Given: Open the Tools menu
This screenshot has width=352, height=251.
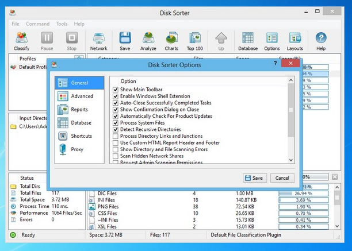Looking at the screenshot, I should (62, 24).
